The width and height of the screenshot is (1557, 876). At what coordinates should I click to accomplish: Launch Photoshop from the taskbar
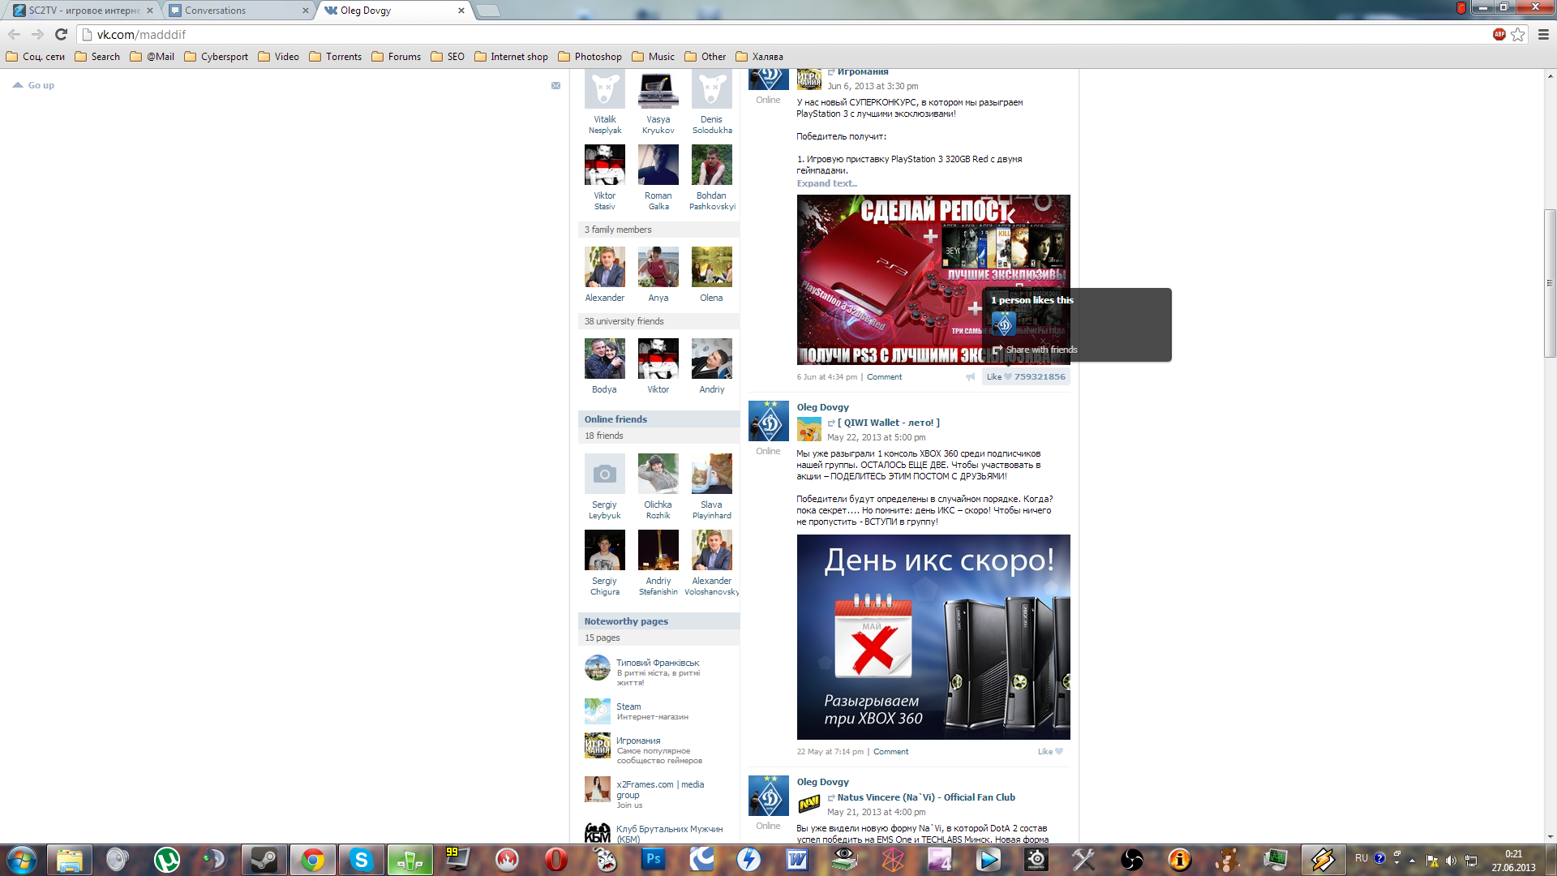pos(653,859)
